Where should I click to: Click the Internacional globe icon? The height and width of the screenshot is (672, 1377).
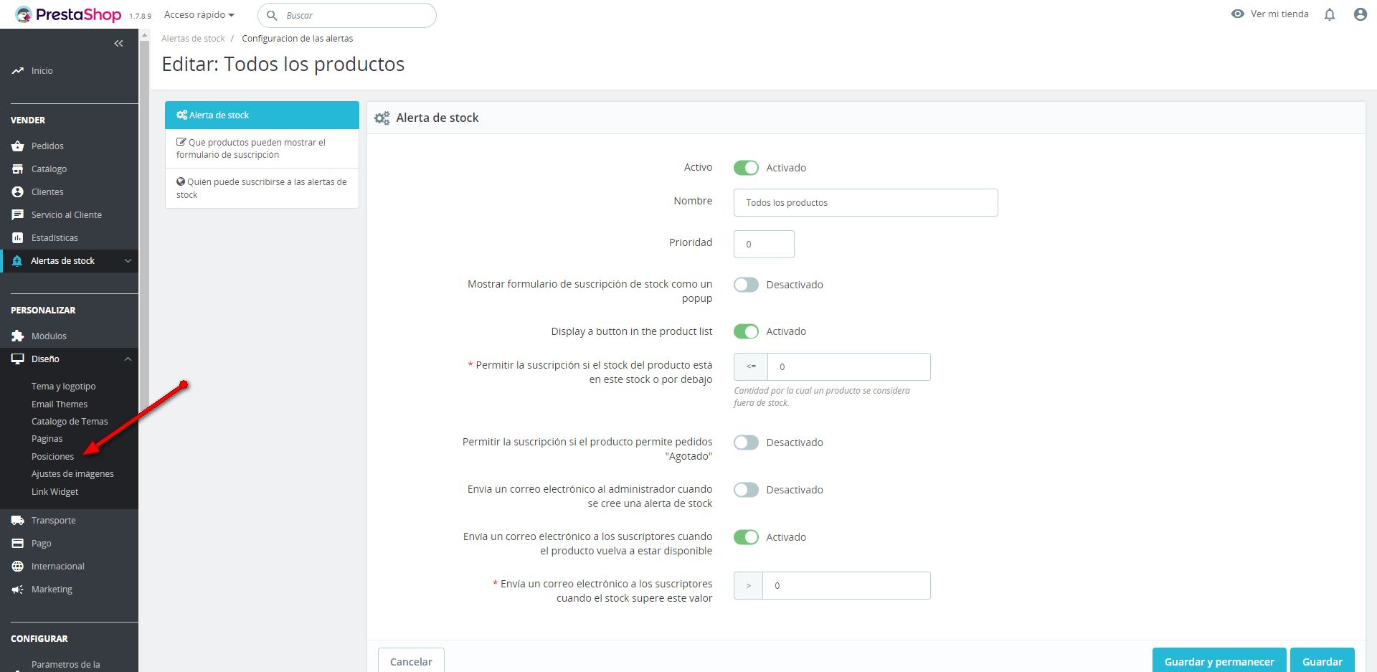(18, 566)
